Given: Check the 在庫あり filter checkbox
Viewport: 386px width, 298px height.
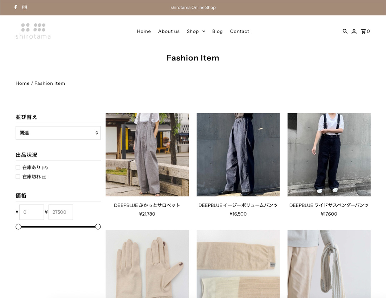Looking at the screenshot, I should (18, 167).
